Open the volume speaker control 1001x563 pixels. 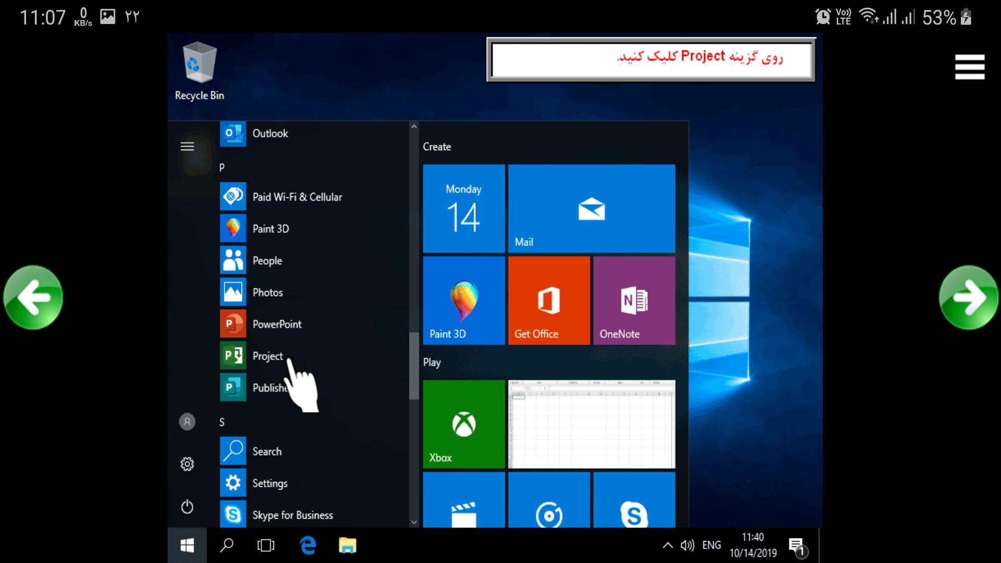click(687, 545)
